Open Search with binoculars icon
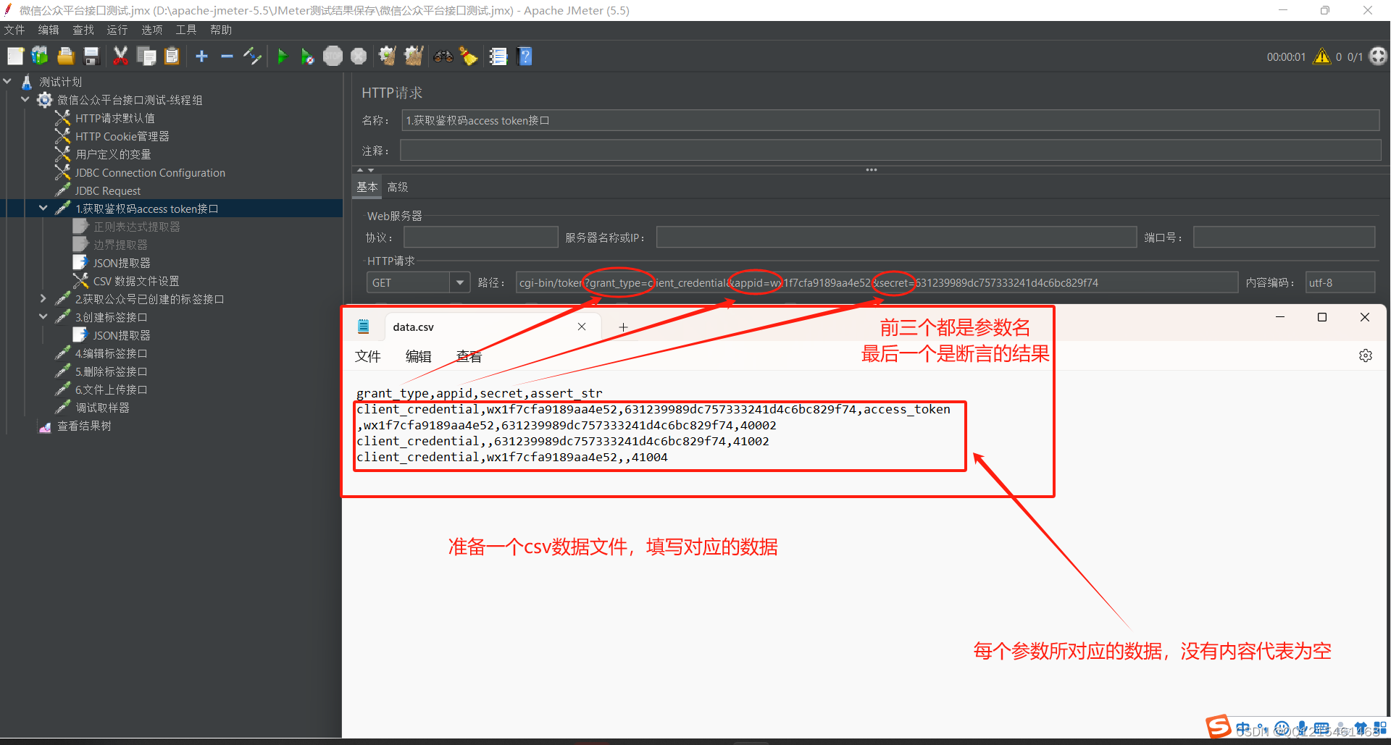The height and width of the screenshot is (745, 1391). point(443,56)
